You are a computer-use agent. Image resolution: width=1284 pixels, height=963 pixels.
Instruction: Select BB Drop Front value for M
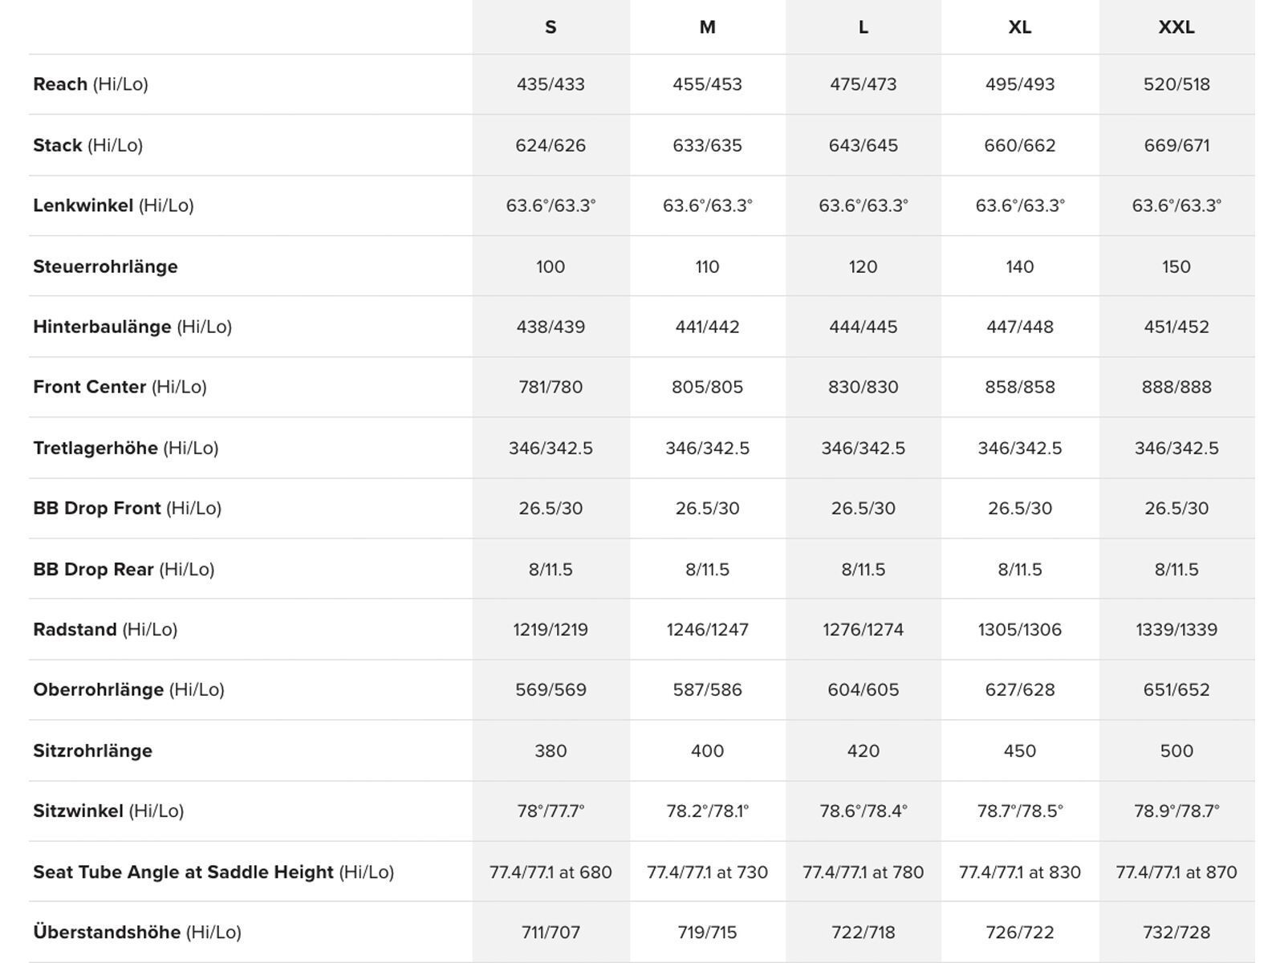tap(707, 508)
